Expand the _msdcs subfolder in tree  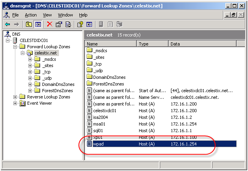click(x=30, y=59)
